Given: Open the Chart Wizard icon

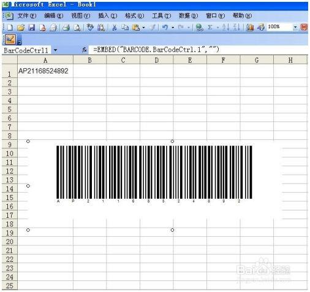Looking at the screenshot, I should pyautogui.click(x=250, y=27).
